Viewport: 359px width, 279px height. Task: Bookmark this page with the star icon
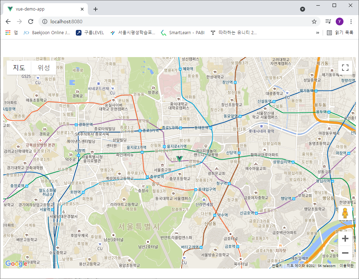tap(314, 21)
